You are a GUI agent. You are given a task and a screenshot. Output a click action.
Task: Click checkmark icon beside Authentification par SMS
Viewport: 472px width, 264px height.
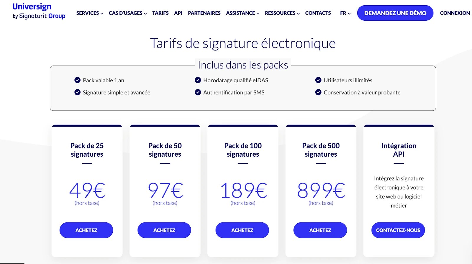coord(198,92)
